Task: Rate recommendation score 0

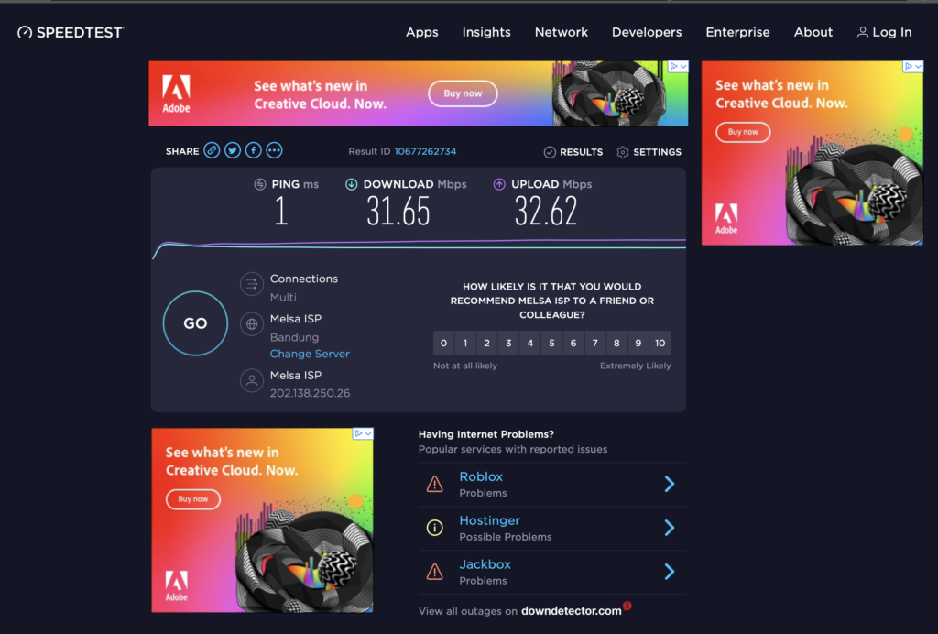Action: point(443,343)
